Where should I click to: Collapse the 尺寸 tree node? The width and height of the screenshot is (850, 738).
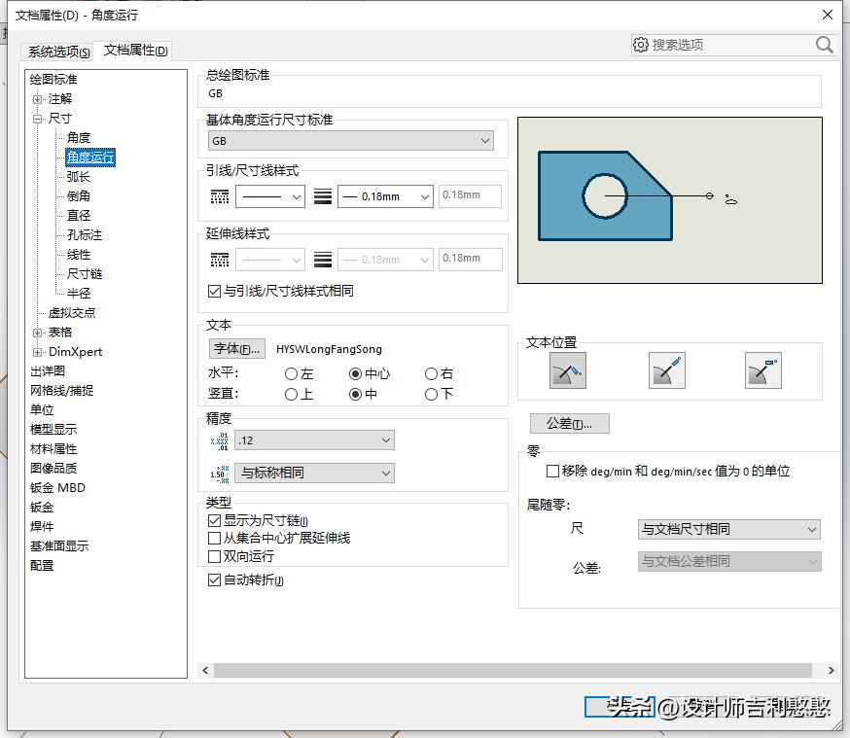39,118
